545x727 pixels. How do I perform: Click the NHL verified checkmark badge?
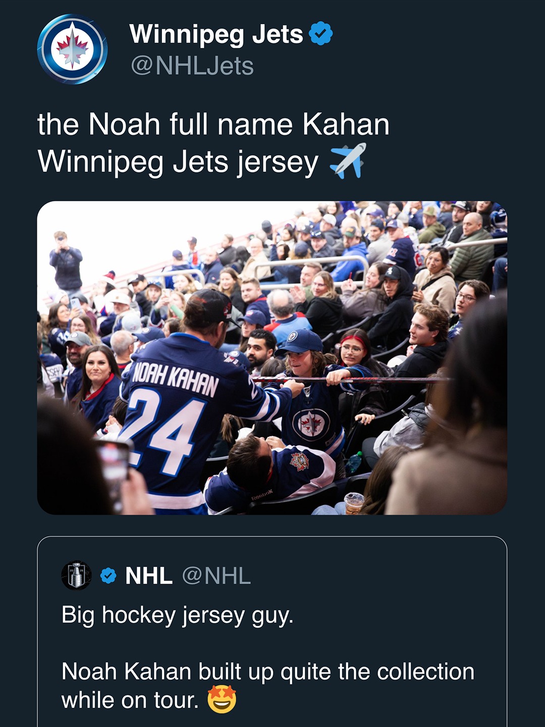108,576
